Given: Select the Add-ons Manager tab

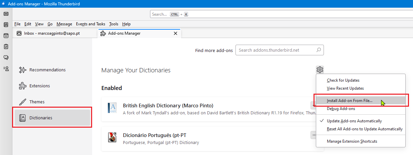Looking at the screenshot, I should pyautogui.click(x=139, y=33).
